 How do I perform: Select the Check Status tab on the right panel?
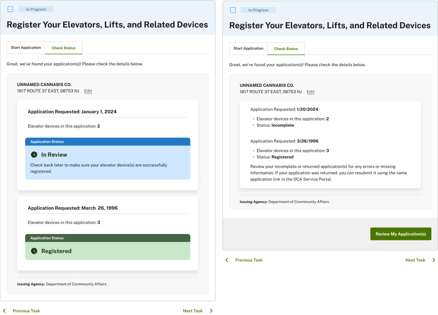click(286, 49)
